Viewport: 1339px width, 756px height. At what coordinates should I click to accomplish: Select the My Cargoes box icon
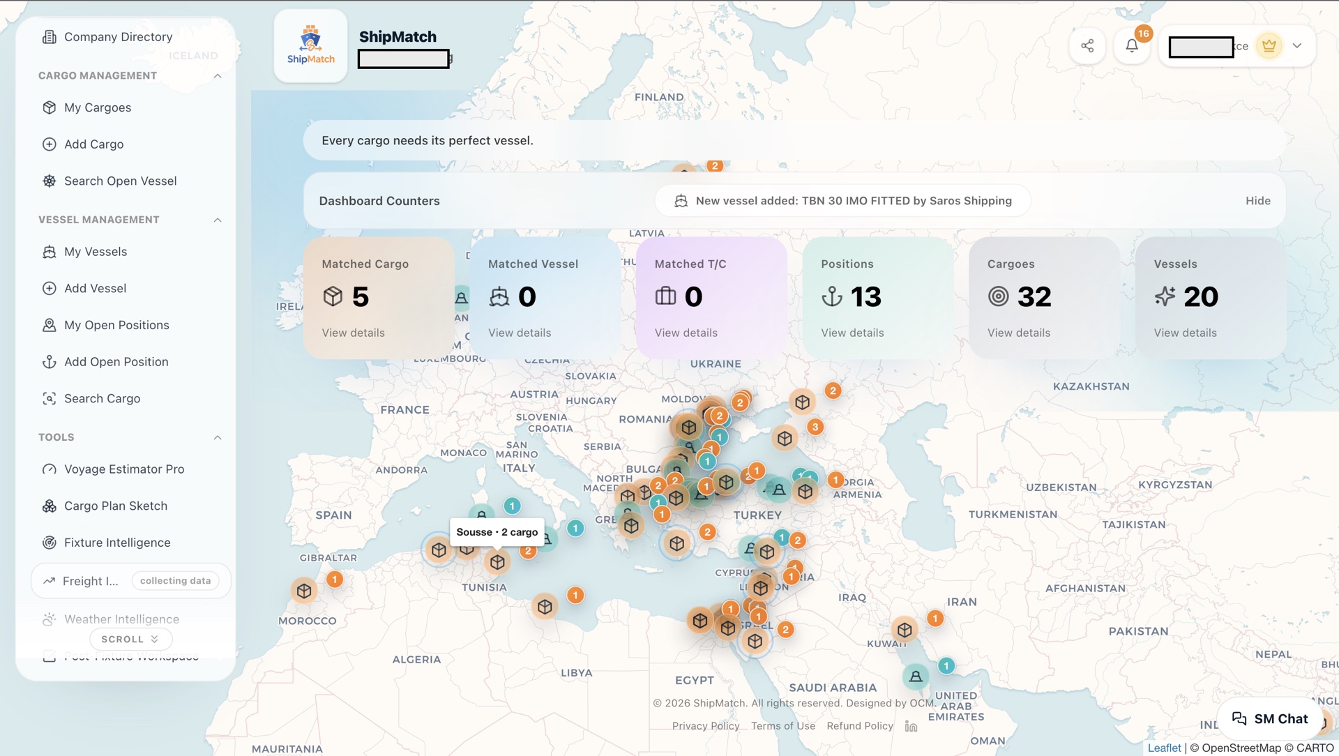point(49,107)
